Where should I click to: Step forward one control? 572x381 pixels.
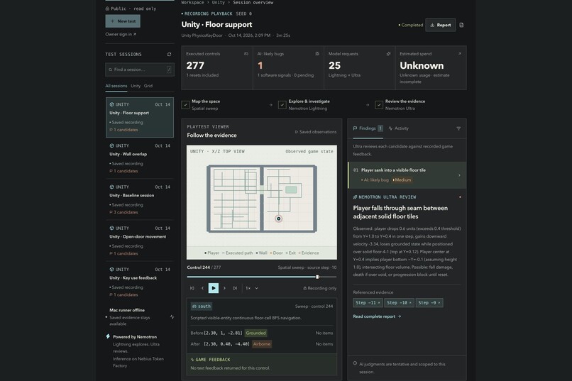pyautogui.click(x=224, y=288)
